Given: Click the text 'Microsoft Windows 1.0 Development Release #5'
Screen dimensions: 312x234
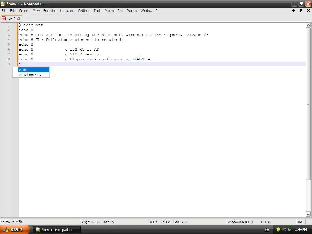Looking at the screenshot, I should [x=155, y=35].
